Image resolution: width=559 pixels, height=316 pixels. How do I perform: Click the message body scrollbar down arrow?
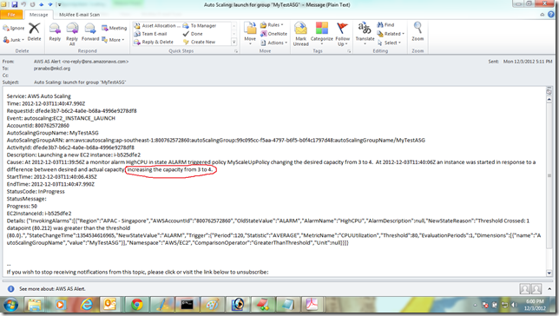[549, 273]
